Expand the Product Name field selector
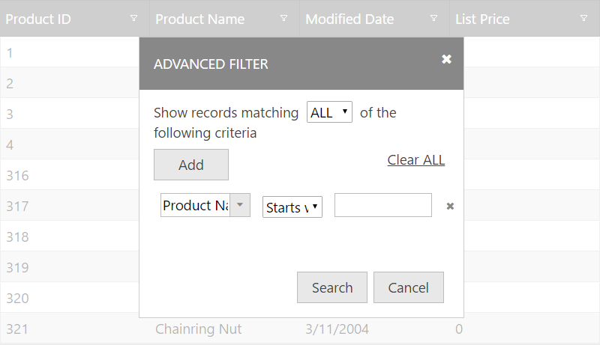The image size is (600, 345). (x=240, y=205)
